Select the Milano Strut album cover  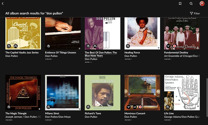tap(63, 92)
